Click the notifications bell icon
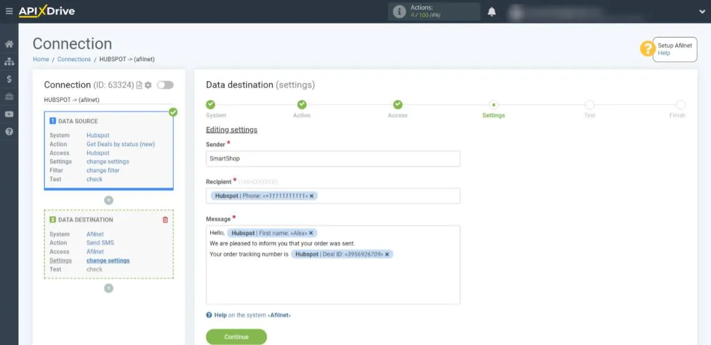Viewport: 711px width, 345px height. 492,12
